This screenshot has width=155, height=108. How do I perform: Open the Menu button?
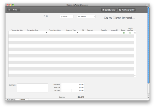[14, 10]
